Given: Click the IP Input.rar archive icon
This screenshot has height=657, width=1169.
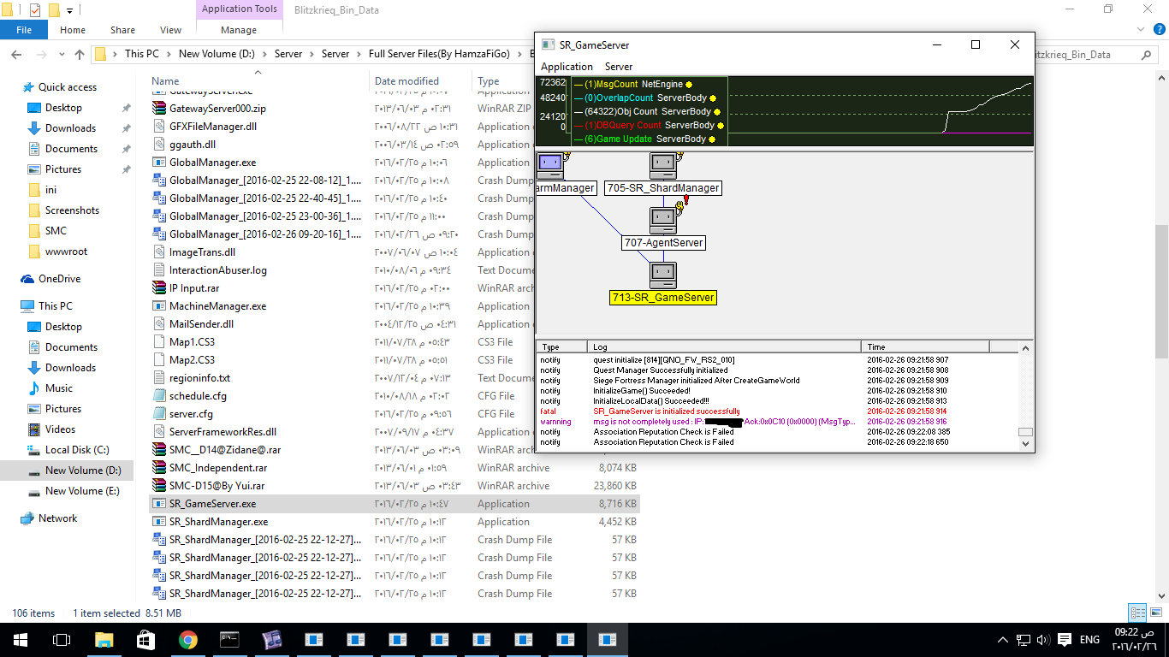Looking at the screenshot, I should 159,288.
